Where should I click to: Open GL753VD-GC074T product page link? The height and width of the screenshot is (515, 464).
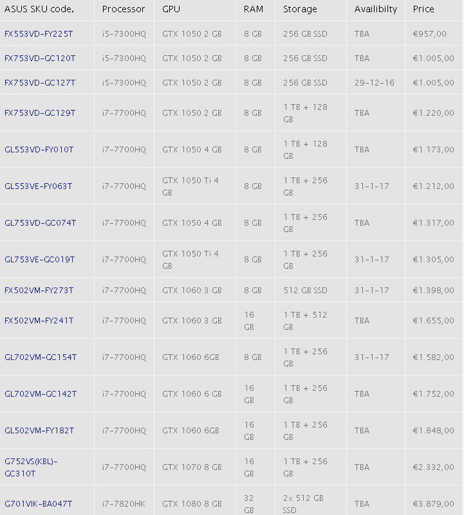click(x=41, y=223)
